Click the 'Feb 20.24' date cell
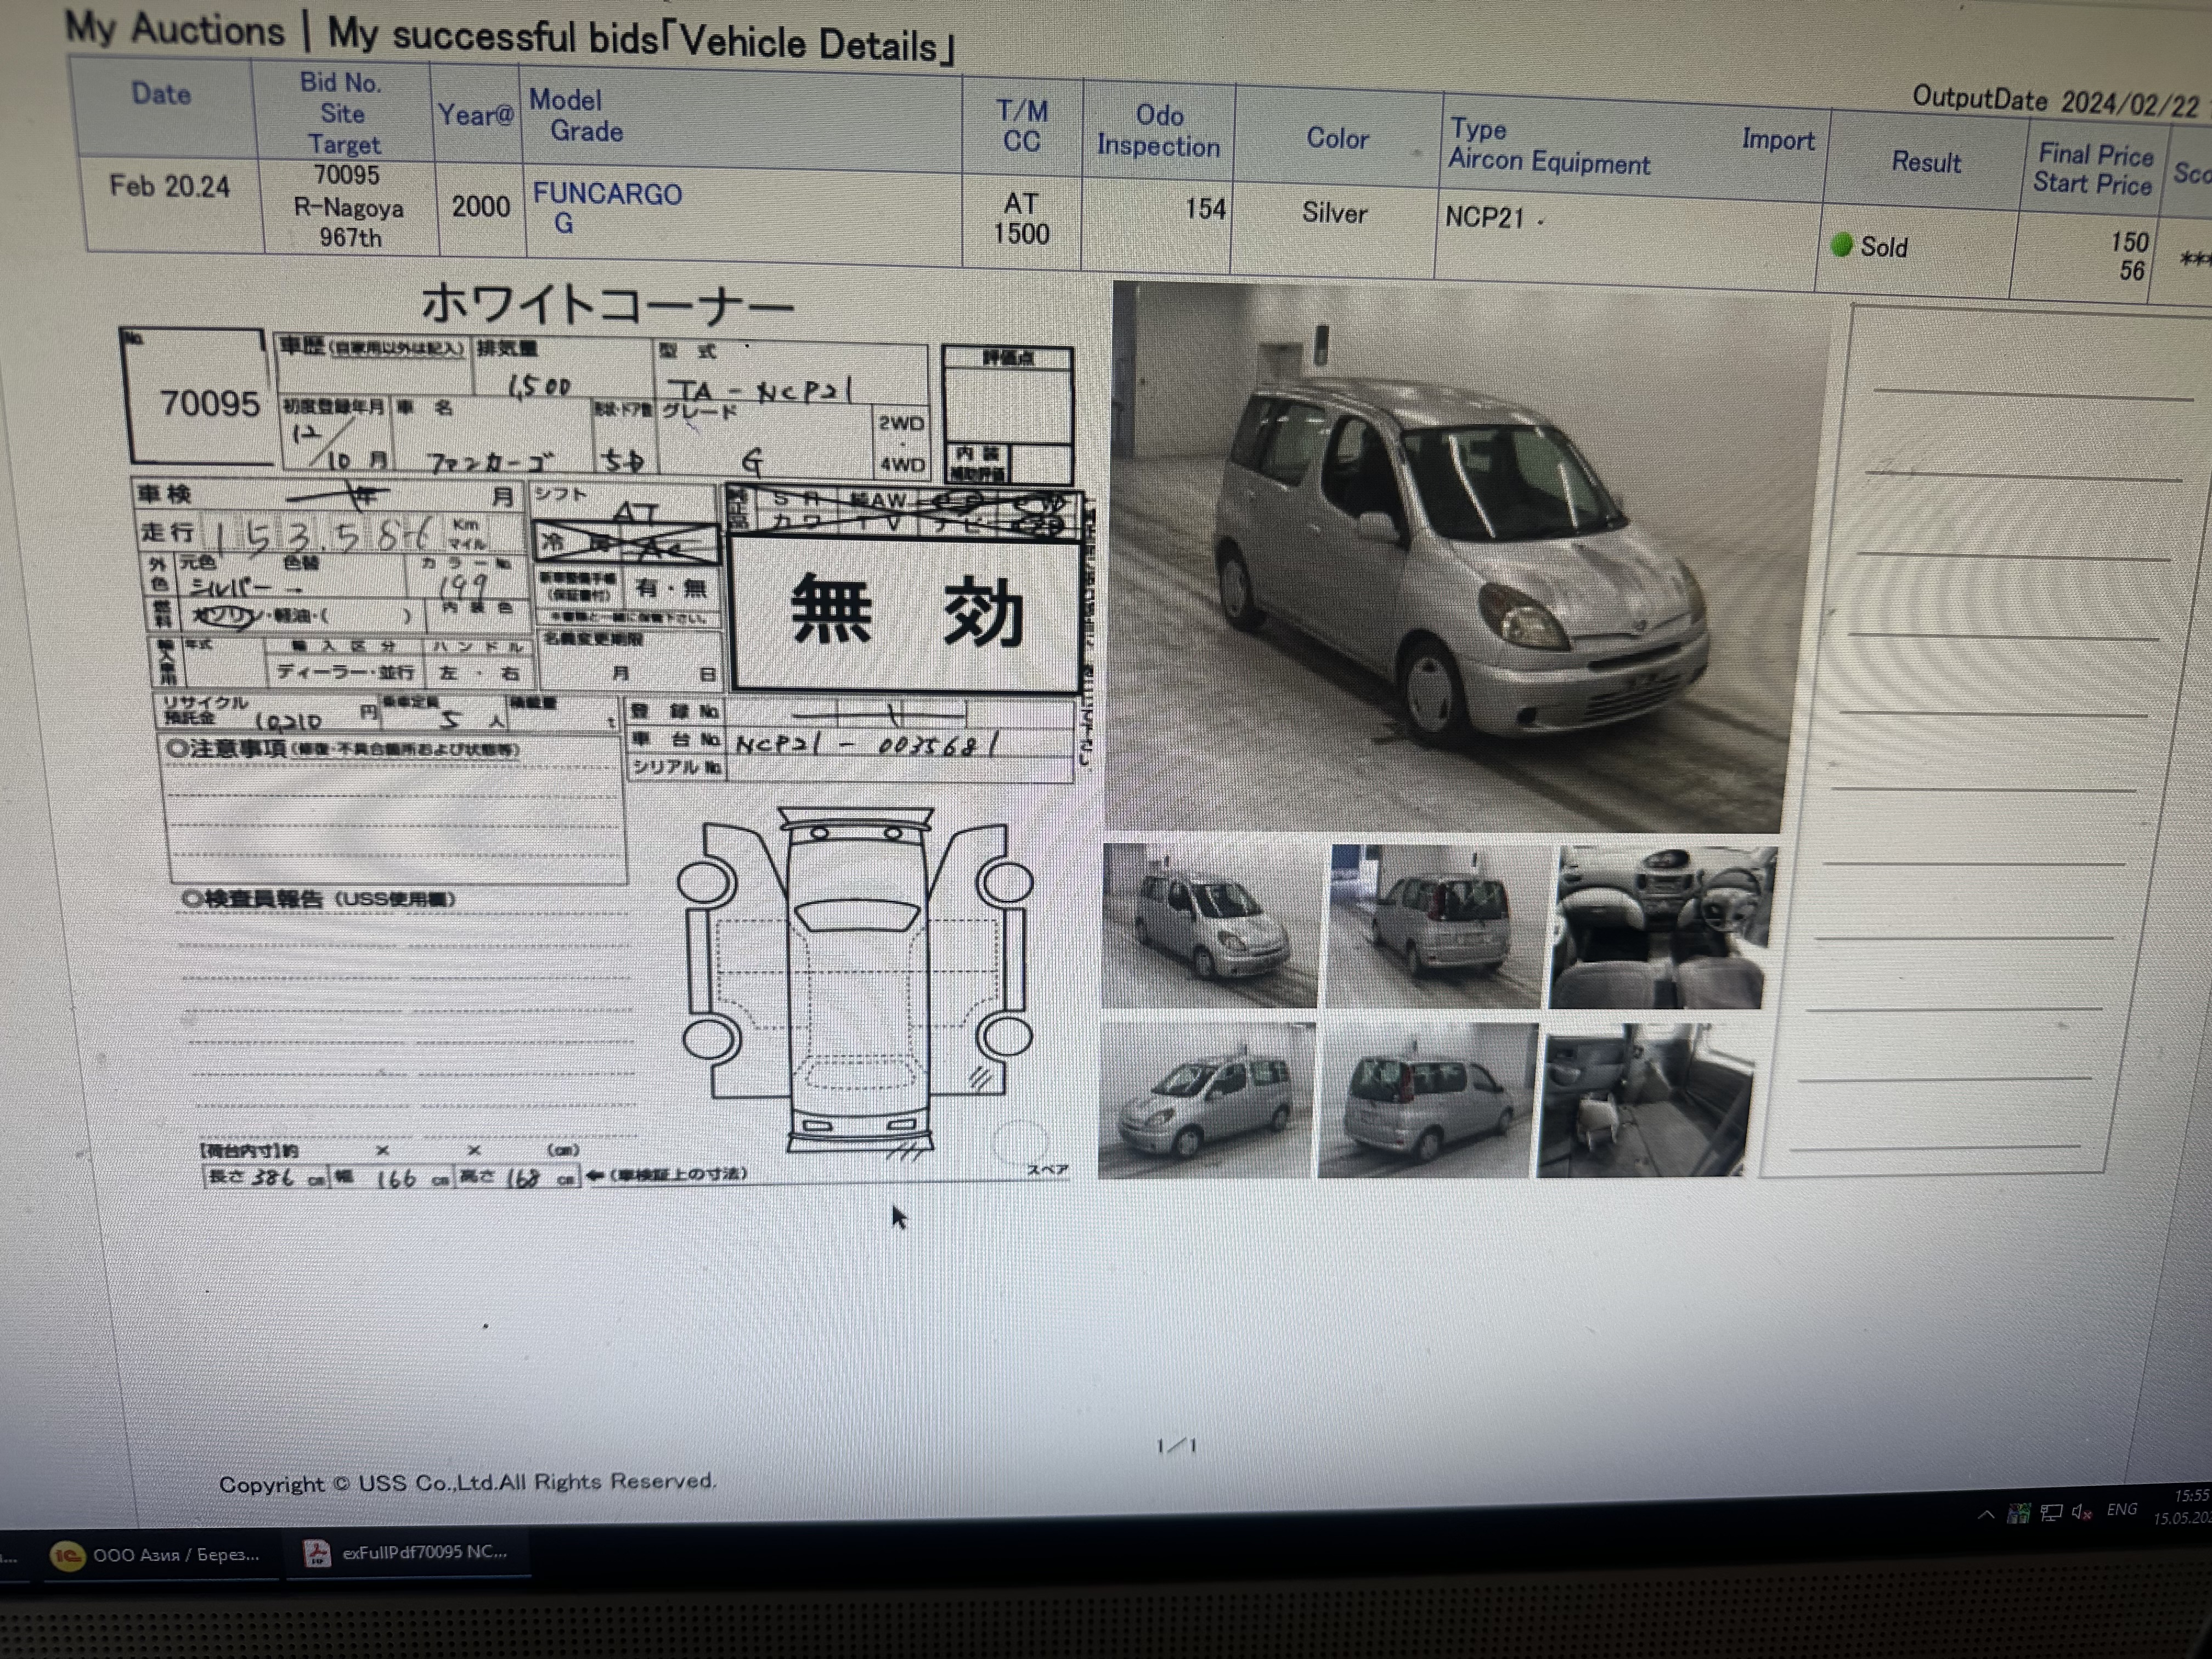 pos(169,186)
